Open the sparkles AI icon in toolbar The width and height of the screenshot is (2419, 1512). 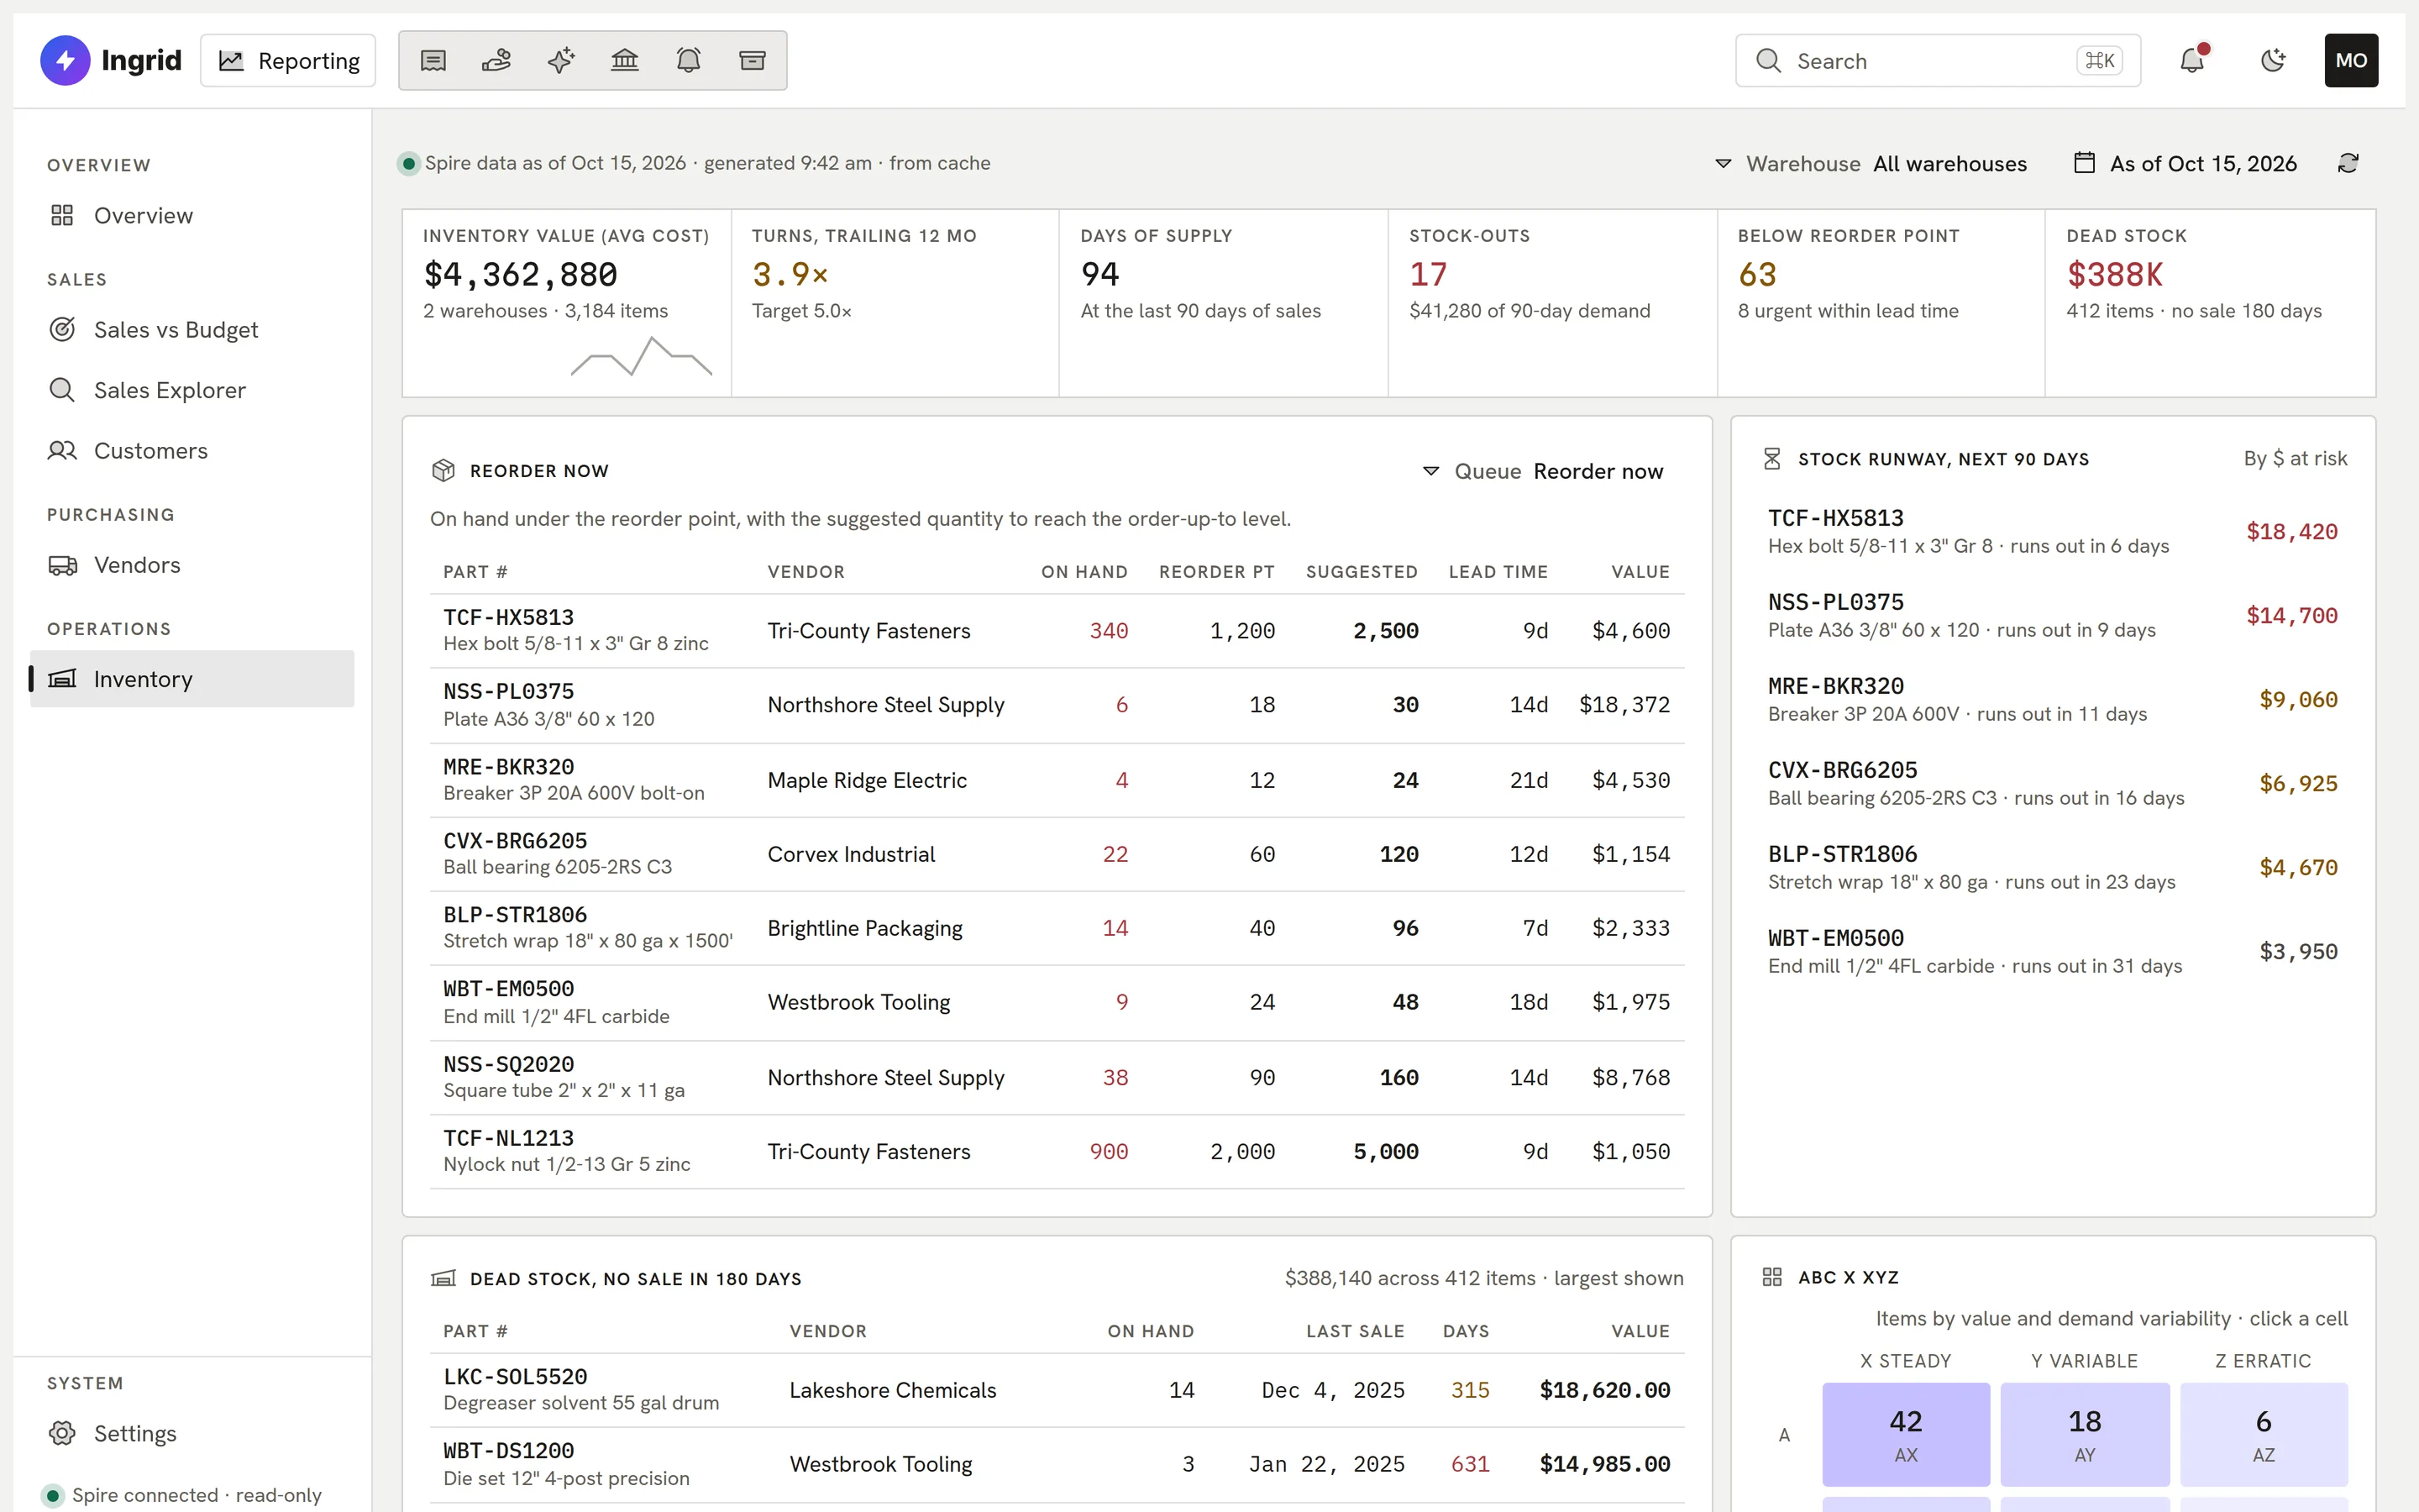click(561, 61)
